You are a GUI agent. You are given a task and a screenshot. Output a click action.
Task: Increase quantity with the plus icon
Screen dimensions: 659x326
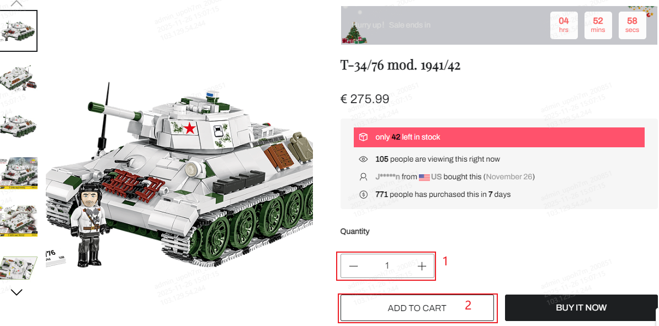pos(422,266)
